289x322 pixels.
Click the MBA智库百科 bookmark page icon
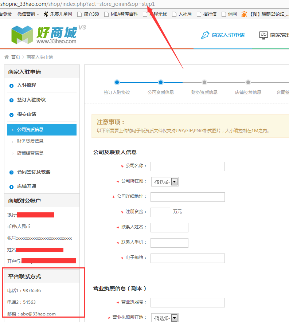[x=106, y=14]
